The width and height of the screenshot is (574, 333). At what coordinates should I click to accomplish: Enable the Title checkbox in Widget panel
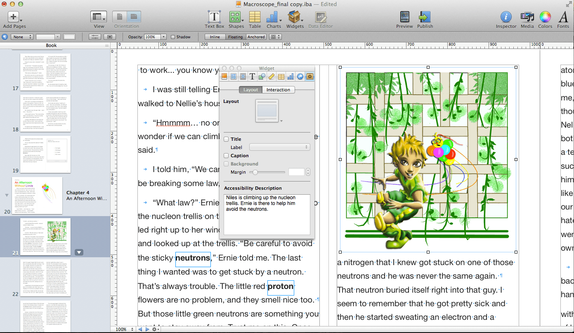pyautogui.click(x=226, y=139)
